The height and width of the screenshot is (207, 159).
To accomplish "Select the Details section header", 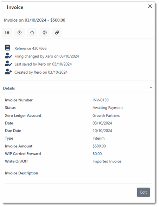I will pos(78,88).
